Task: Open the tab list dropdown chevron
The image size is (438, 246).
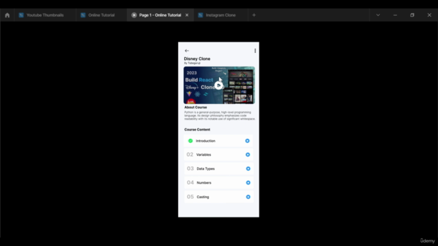Action: 378,15
